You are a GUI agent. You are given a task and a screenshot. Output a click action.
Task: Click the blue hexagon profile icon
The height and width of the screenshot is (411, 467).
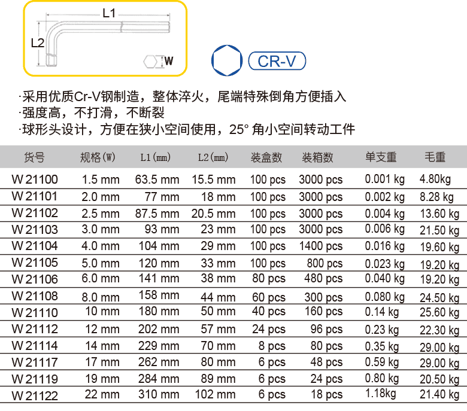point(227,60)
